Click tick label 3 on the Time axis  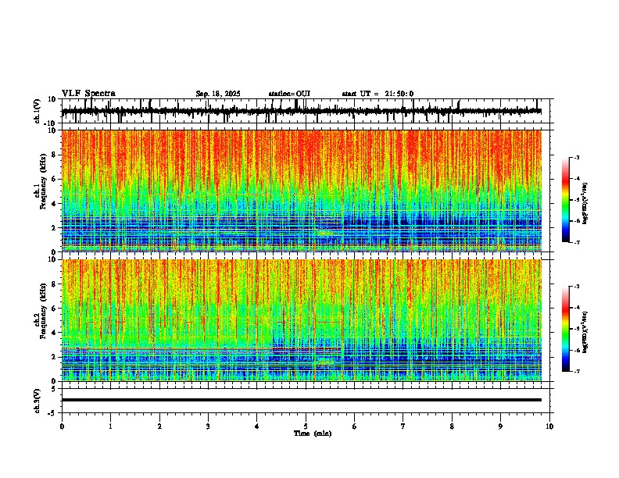coord(208,426)
